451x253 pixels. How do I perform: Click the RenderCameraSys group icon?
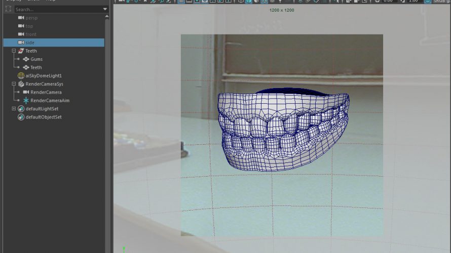click(21, 84)
